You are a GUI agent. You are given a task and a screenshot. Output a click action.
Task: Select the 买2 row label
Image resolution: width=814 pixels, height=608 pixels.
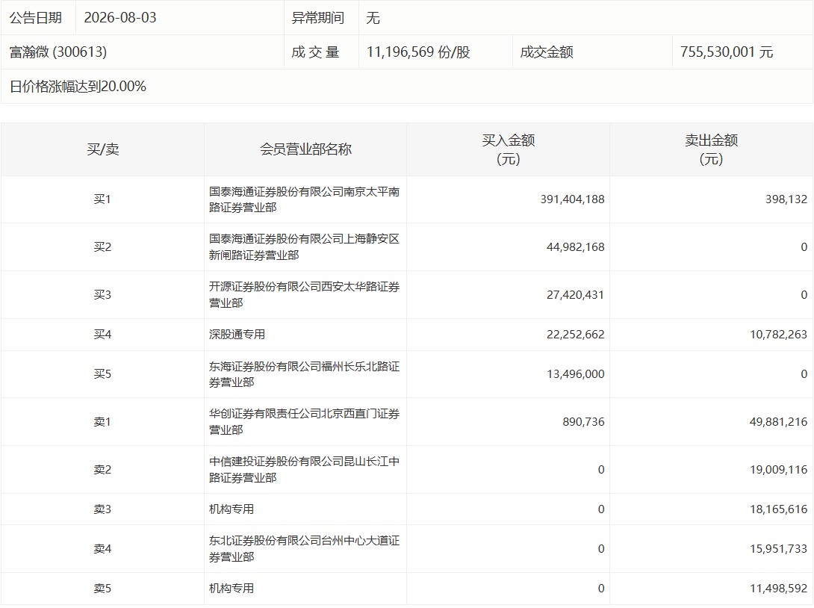tap(102, 247)
